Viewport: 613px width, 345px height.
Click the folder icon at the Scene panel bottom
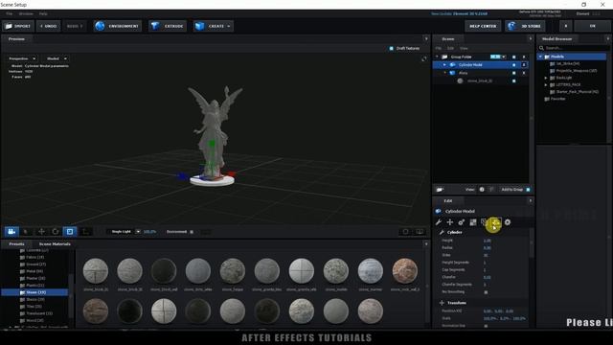coord(440,190)
